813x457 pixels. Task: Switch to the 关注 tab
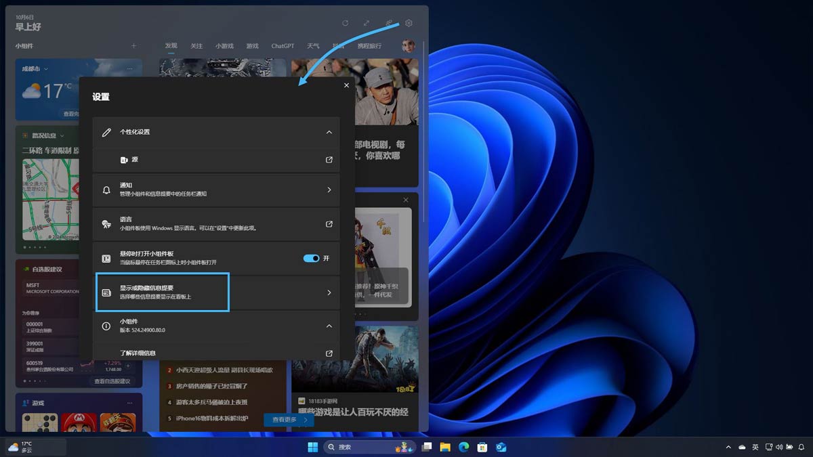[x=196, y=46]
